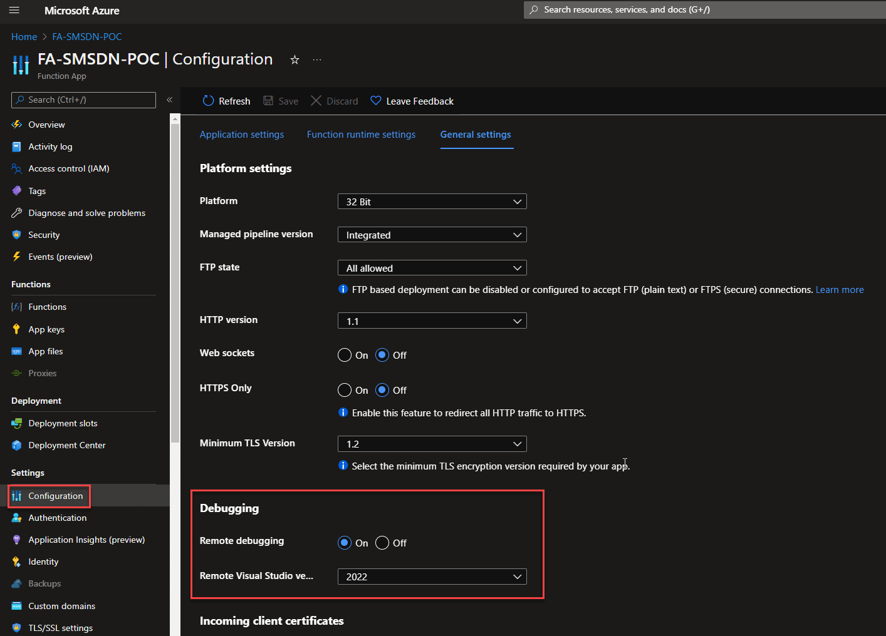Open the Activity log sidebar icon
The image size is (886, 636).
(x=17, y=146)
